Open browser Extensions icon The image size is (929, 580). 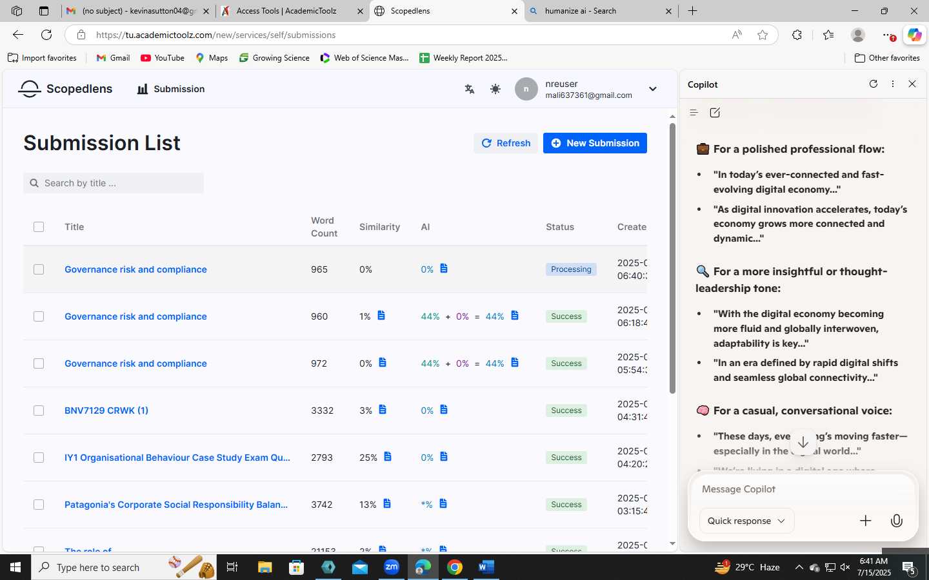[x=797, y=35]
